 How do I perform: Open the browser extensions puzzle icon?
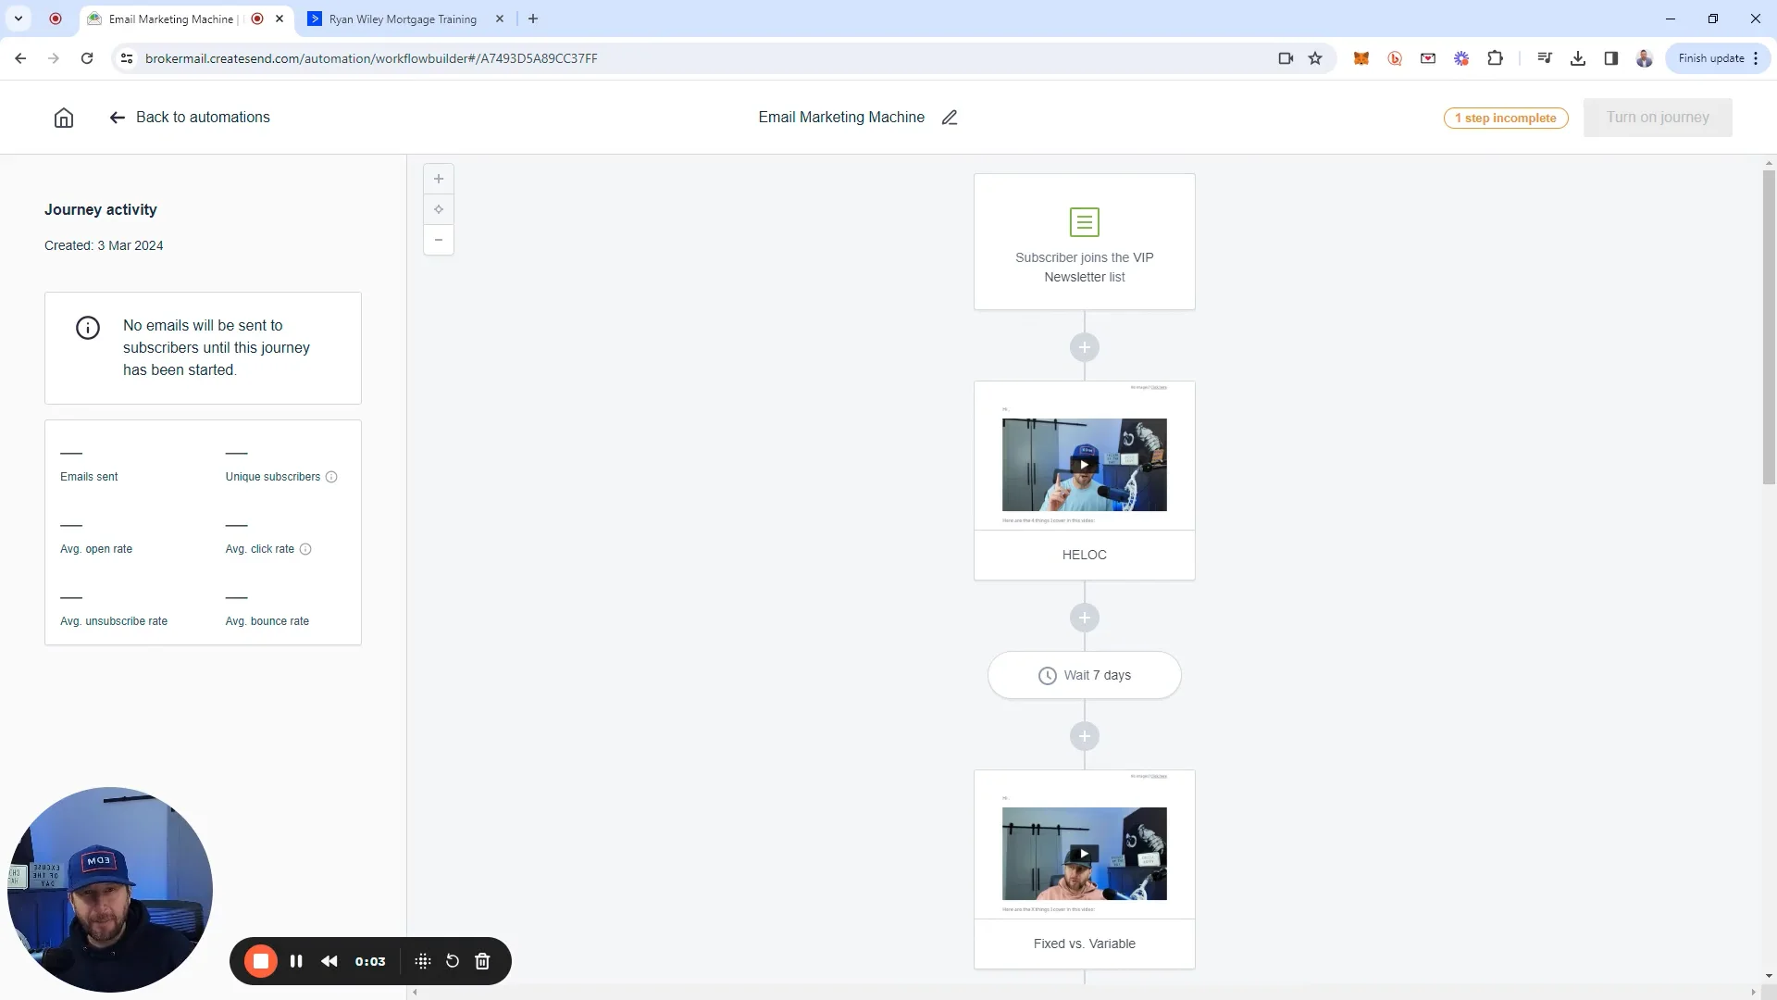[1495, 58]
